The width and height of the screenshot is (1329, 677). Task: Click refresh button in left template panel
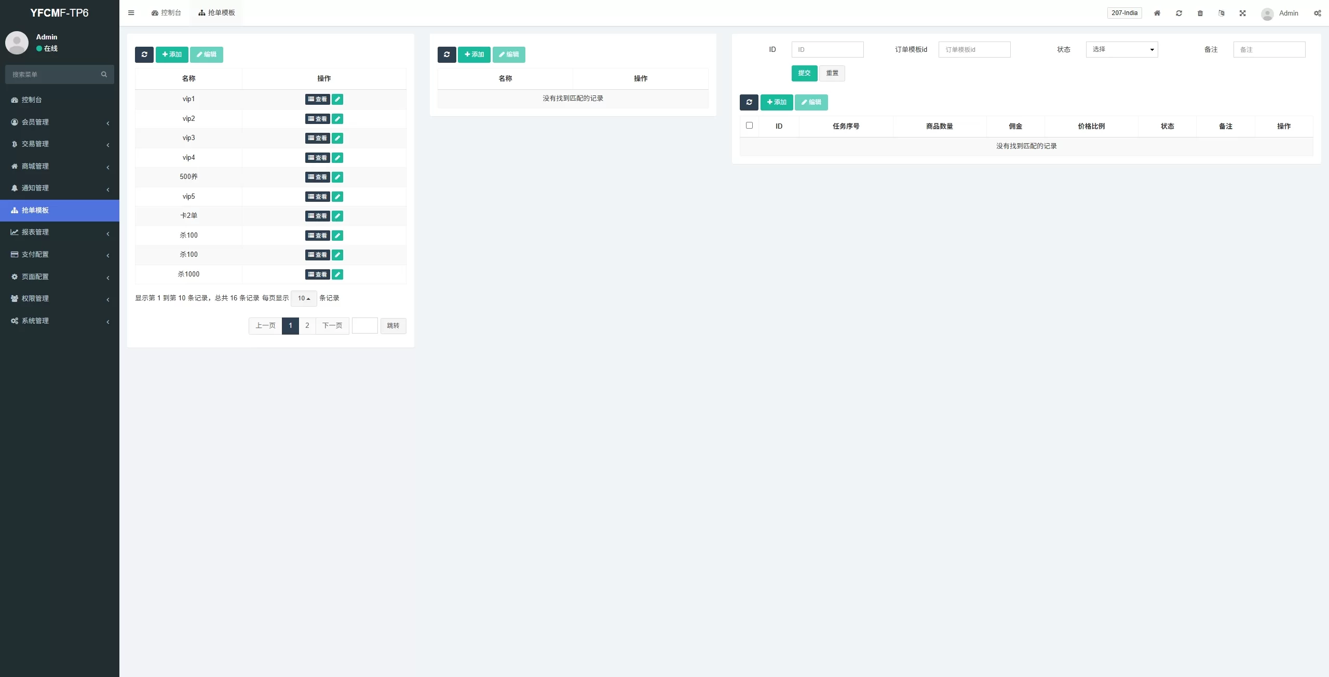[x=144, y=54]
